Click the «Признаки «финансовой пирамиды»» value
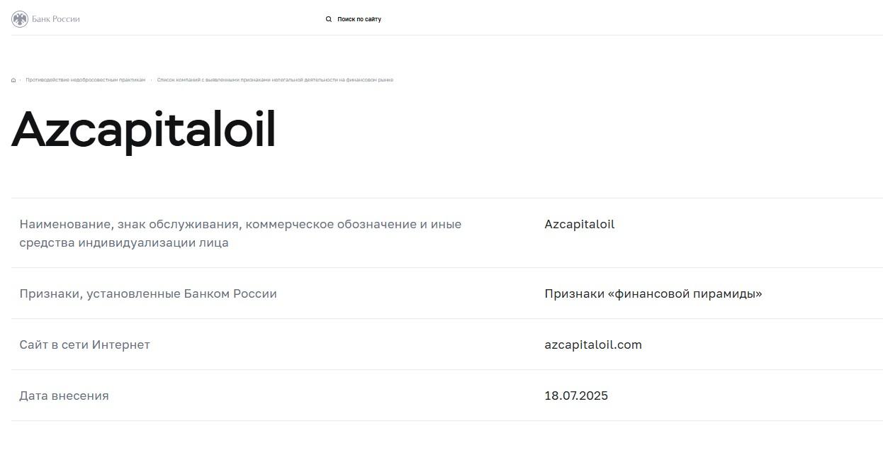 click(x=653, y=293)
